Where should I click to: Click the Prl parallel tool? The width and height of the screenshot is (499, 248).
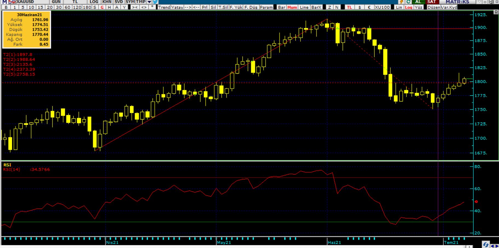click(x=205, y=7)
